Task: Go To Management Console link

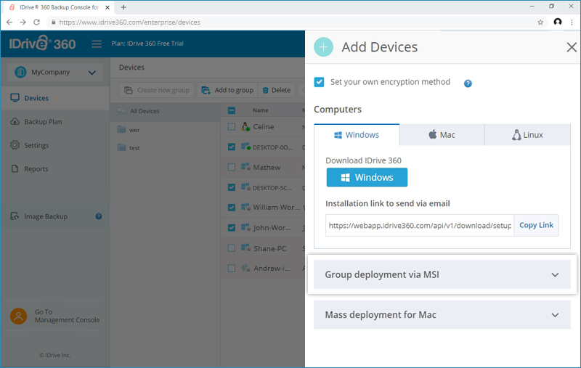Action: pyautogui.click(x=67, y=316)
